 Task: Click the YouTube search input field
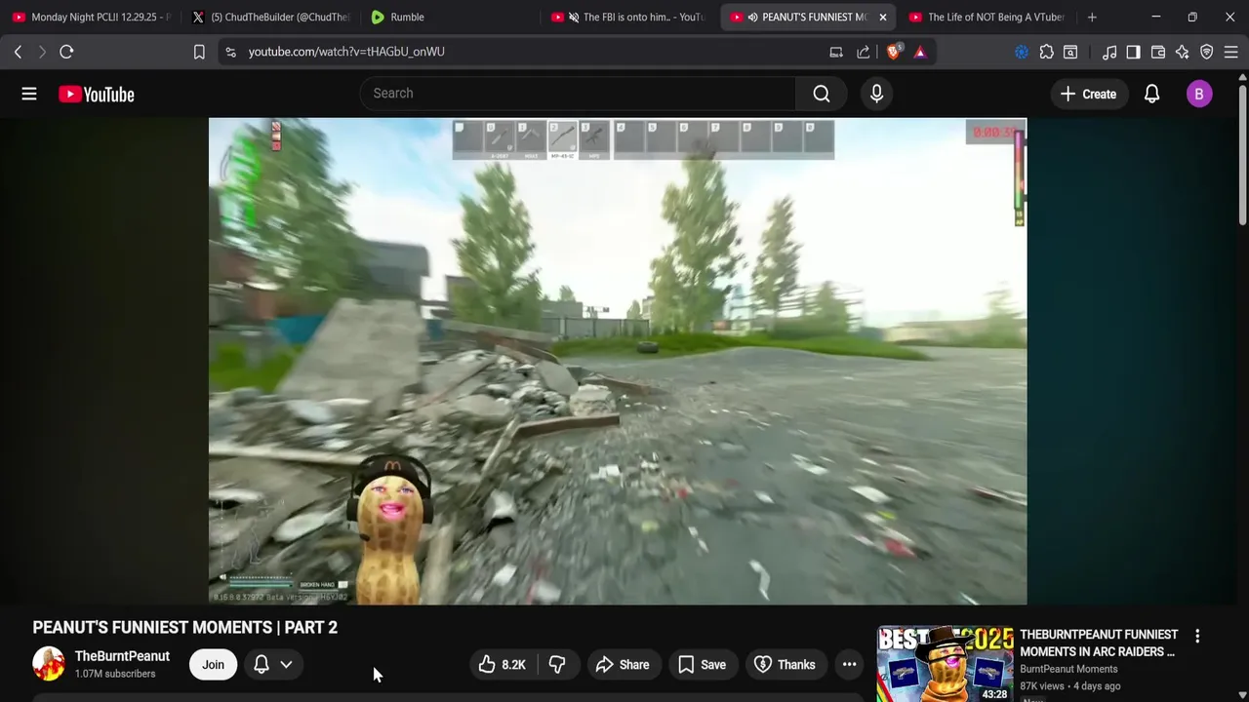[578, 94]
